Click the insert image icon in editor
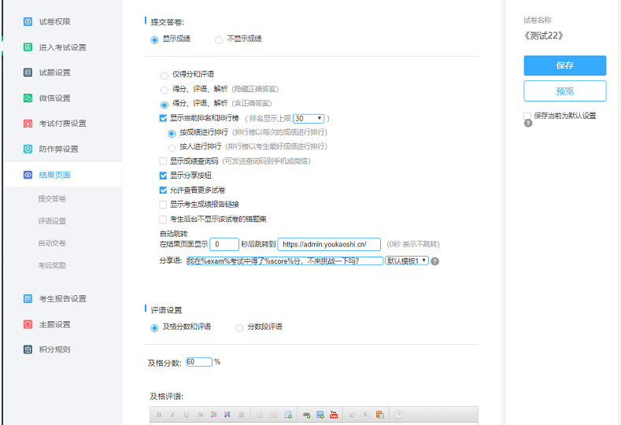621x425 pixels. (320, 415)
